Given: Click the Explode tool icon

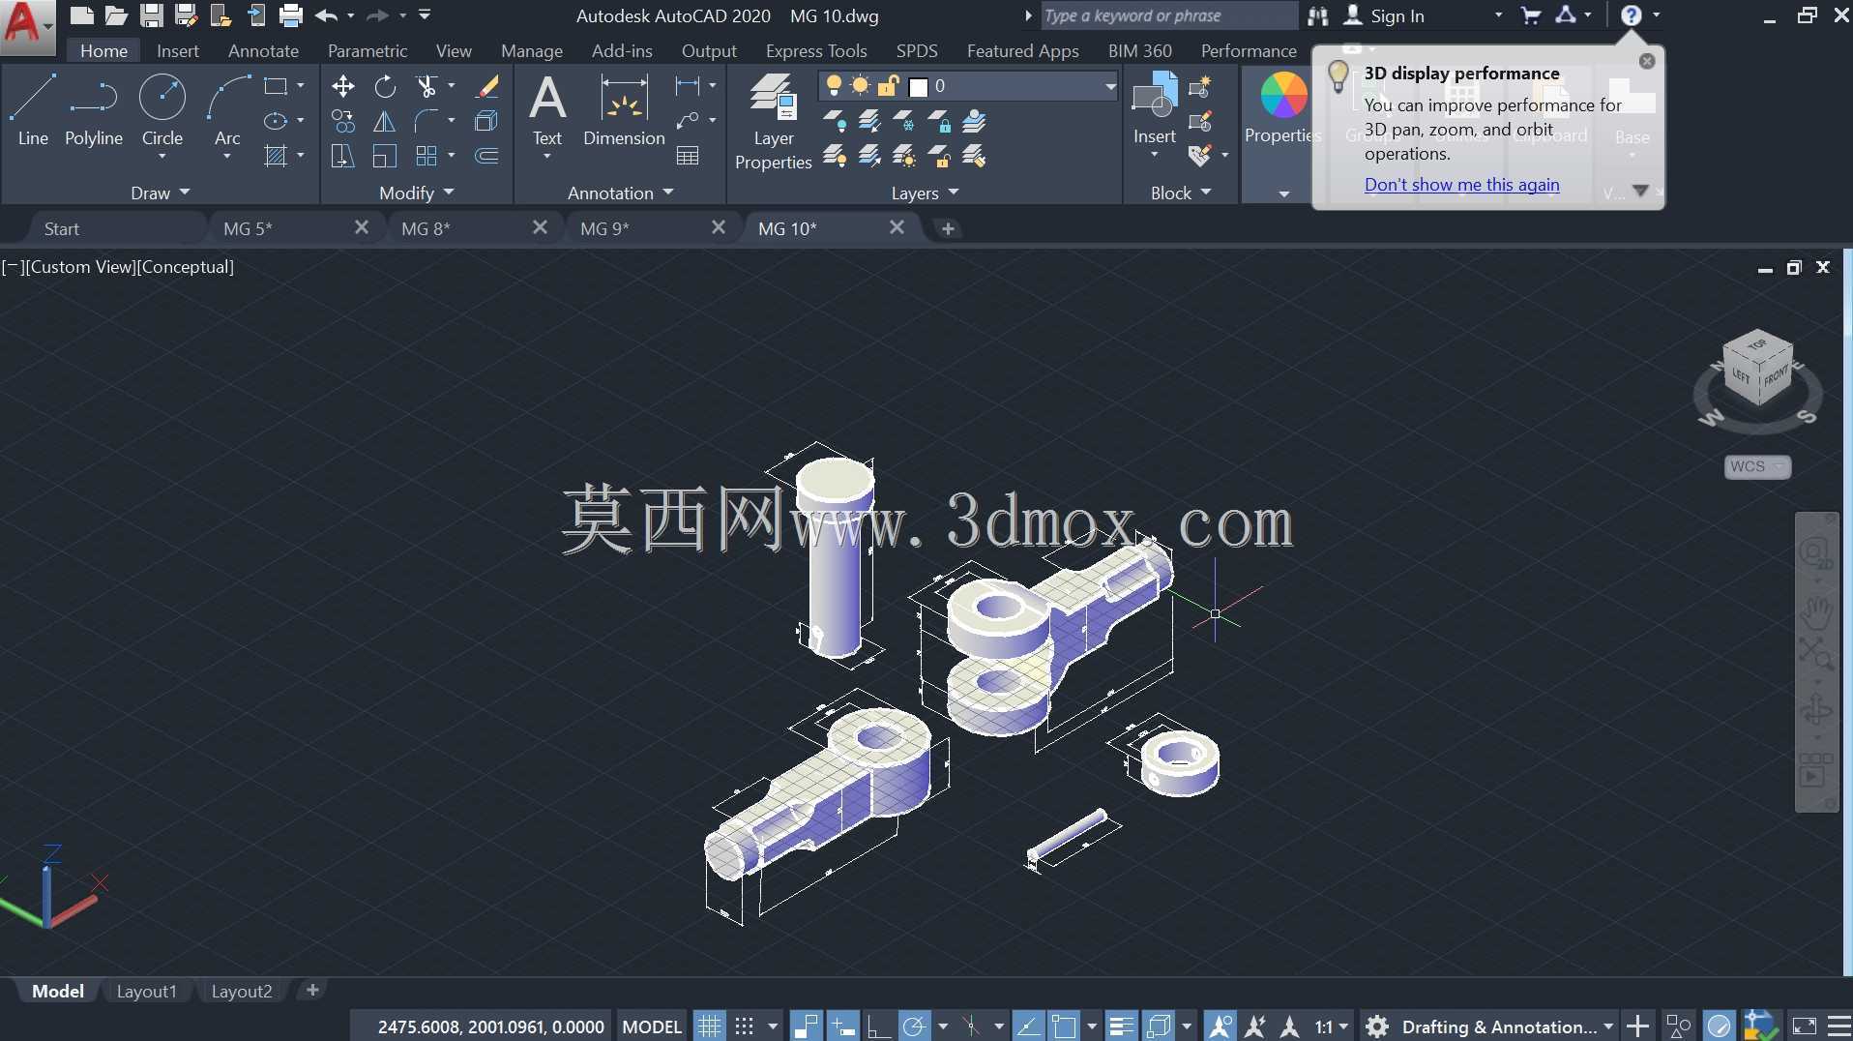Looking at the screenshot, I should [x=487, y=121].
